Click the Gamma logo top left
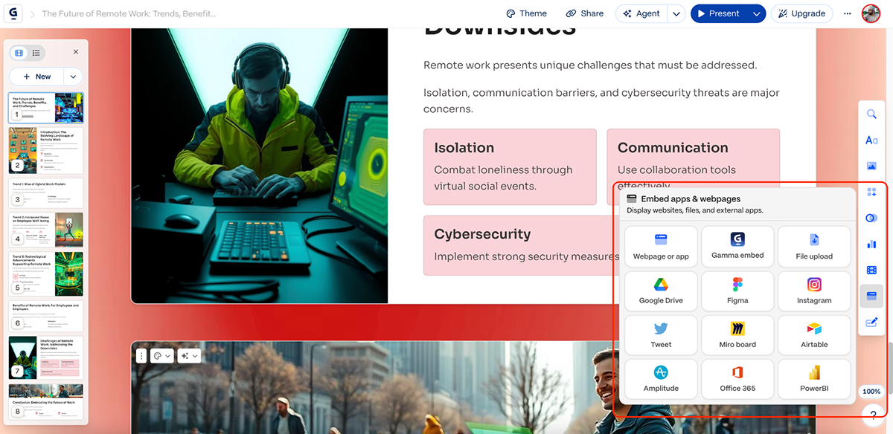The height and width of the screenshot is (434, 893). 13,13
